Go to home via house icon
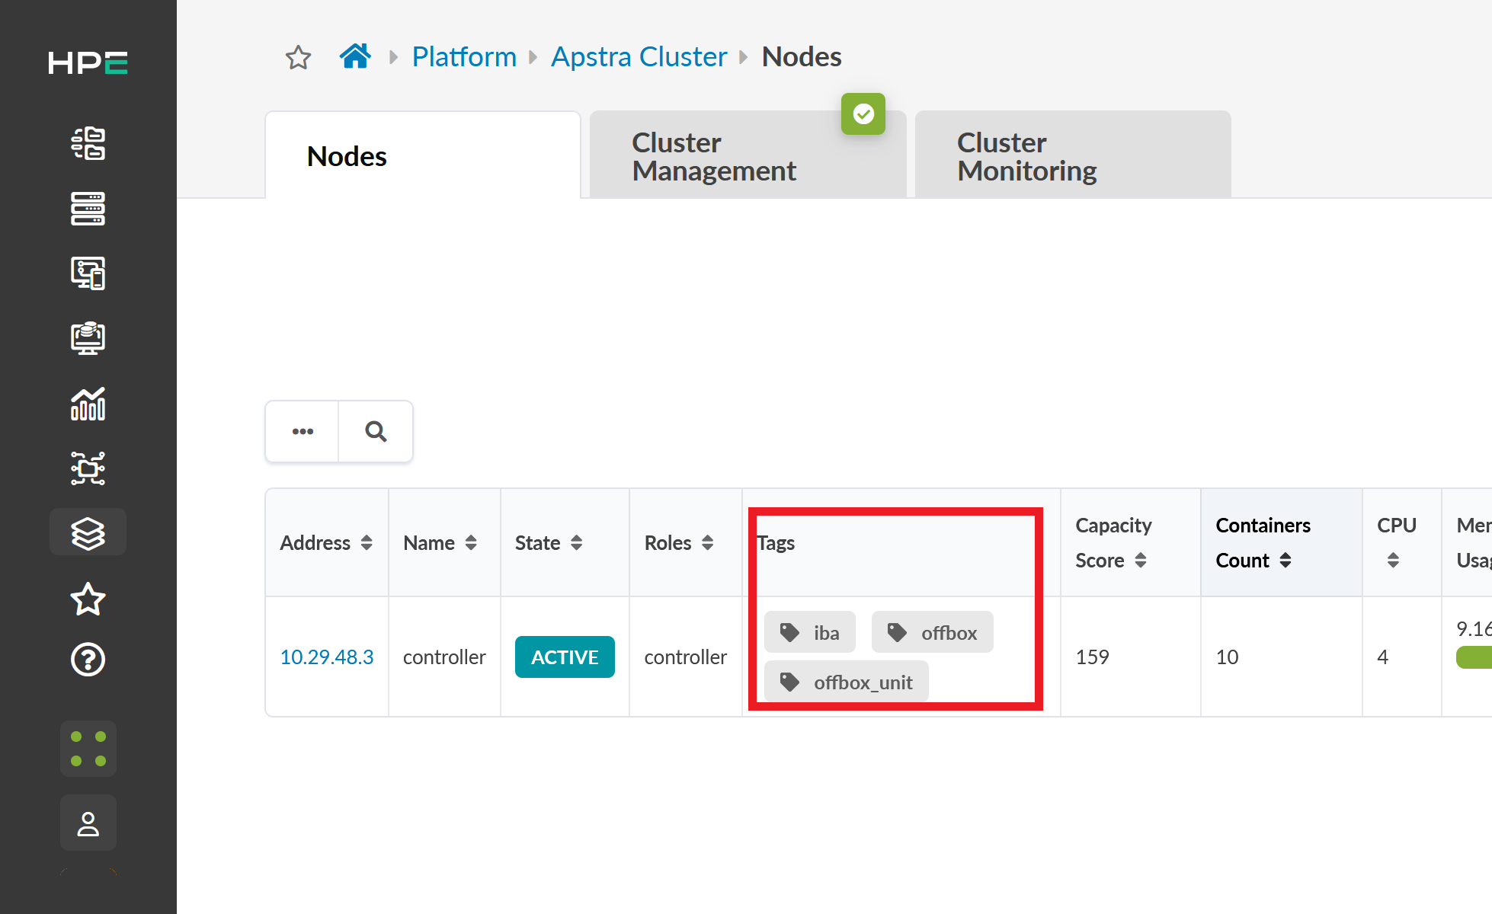 click(x=355, y=56)
